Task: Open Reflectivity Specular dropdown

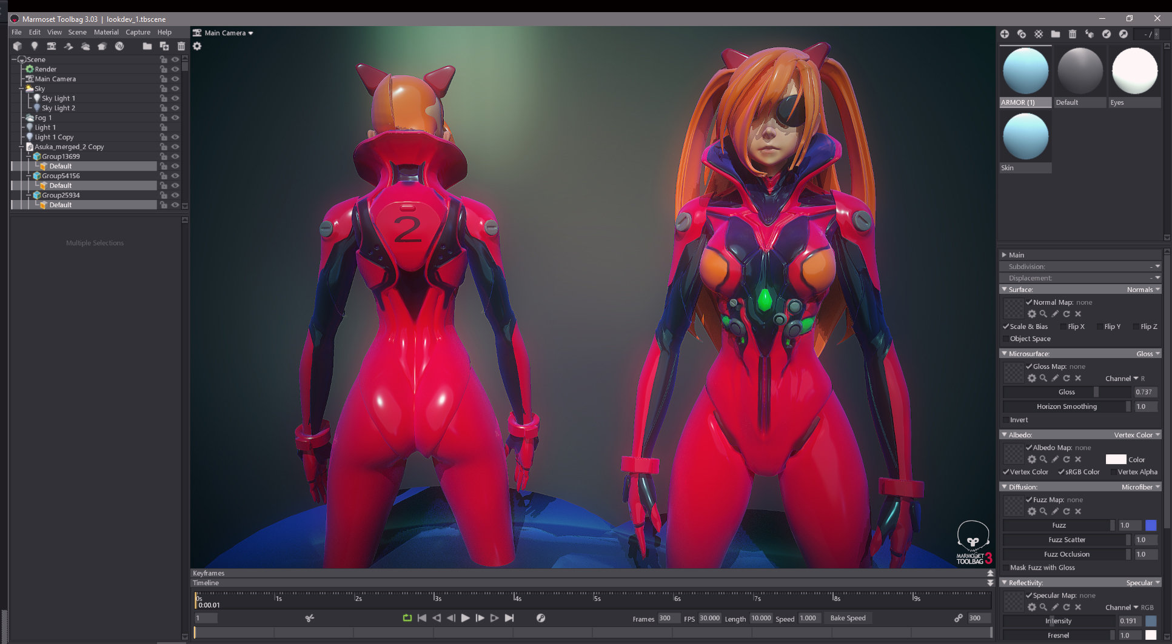Action: click(1143, 583)
